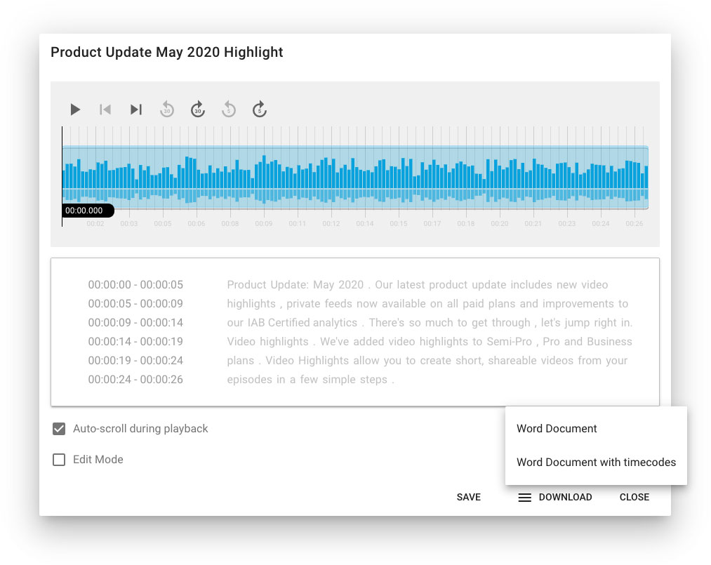This screenshot has height=565, width=711.
Task: Fast-forward 5 seconds icon
Action: (x=260, y=109)
